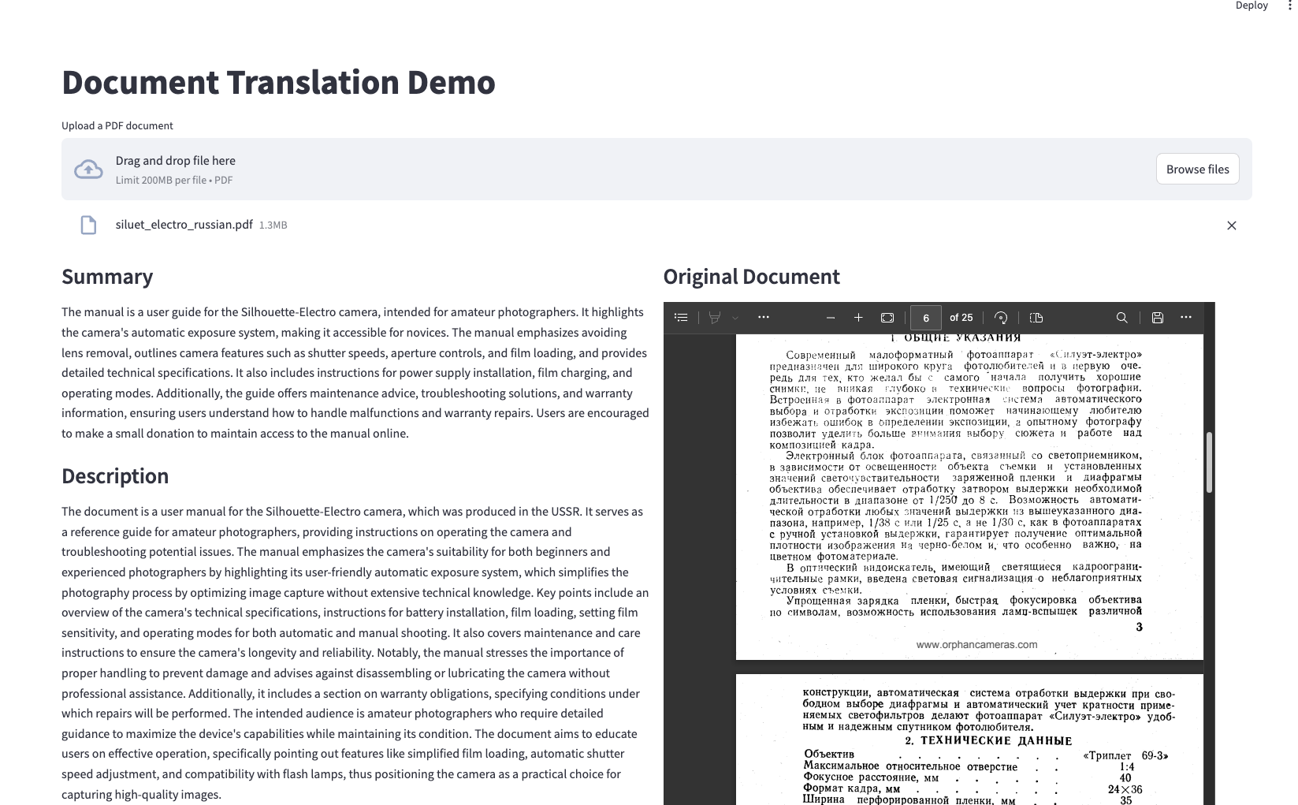Expand the annotation tools overflow menu
This screenshot has width=1298, height=805.
pos(764,317)
